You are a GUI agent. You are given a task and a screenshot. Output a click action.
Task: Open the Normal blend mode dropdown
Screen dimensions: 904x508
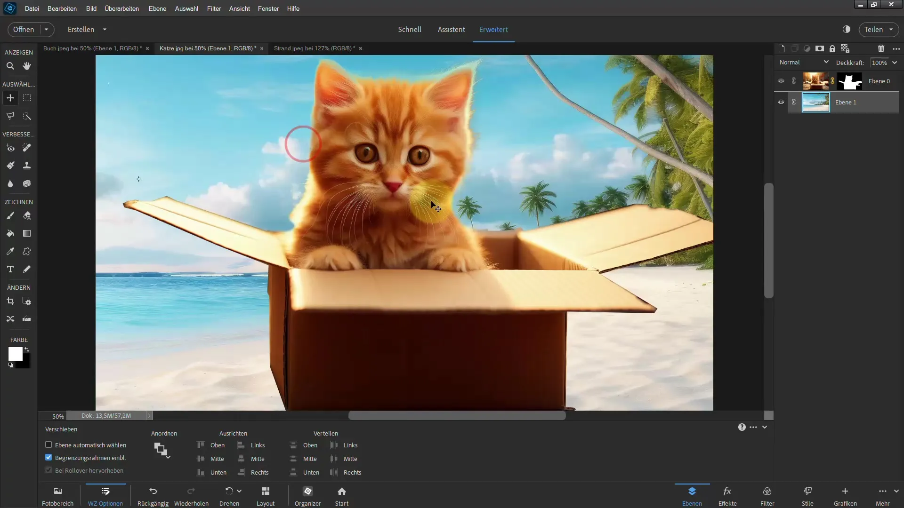point(804,62)
